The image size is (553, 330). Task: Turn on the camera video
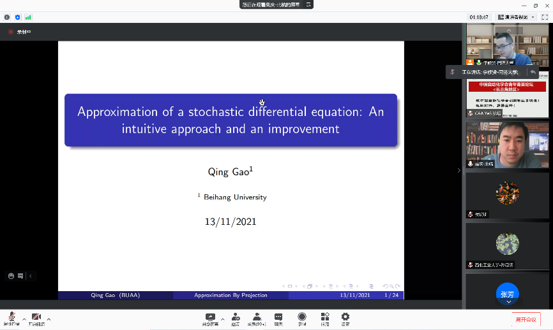pyautogui.click(x=36, y=317)
